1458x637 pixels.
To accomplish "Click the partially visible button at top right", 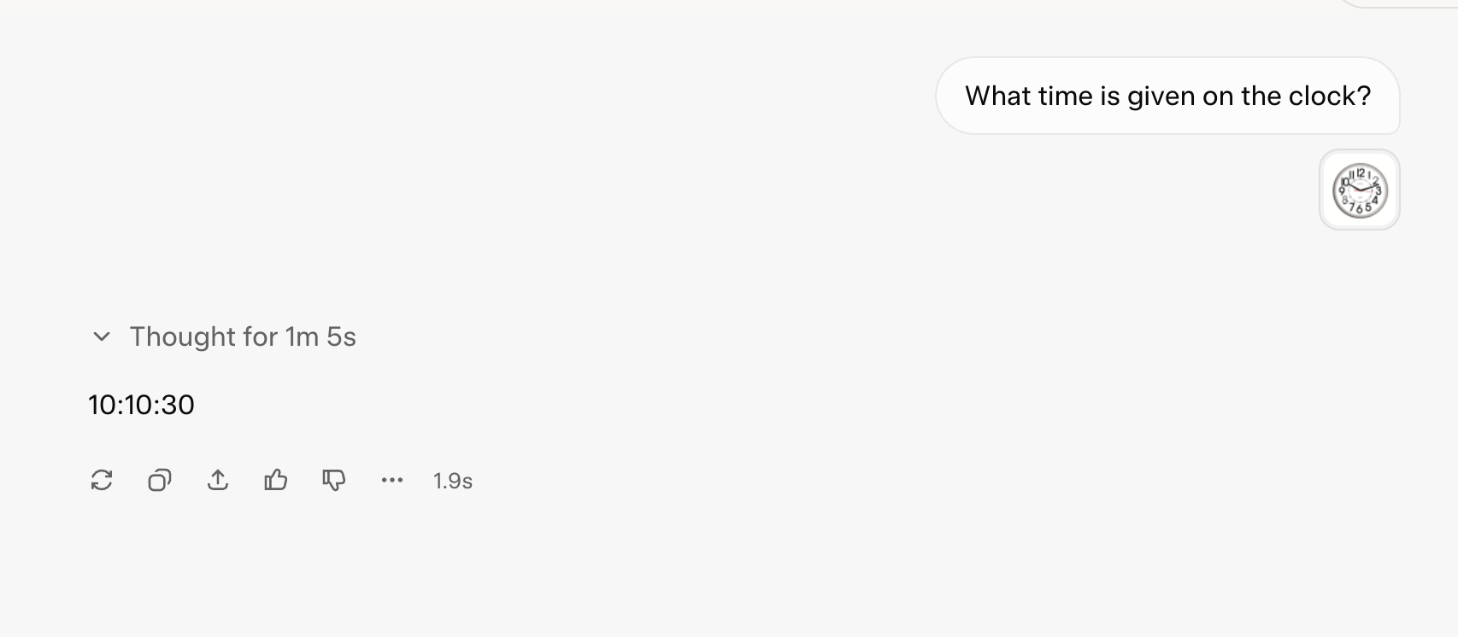I will pos(1402,3).
